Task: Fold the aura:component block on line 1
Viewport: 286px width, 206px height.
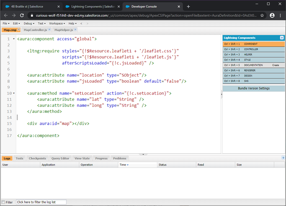Action: click(14, 39)
